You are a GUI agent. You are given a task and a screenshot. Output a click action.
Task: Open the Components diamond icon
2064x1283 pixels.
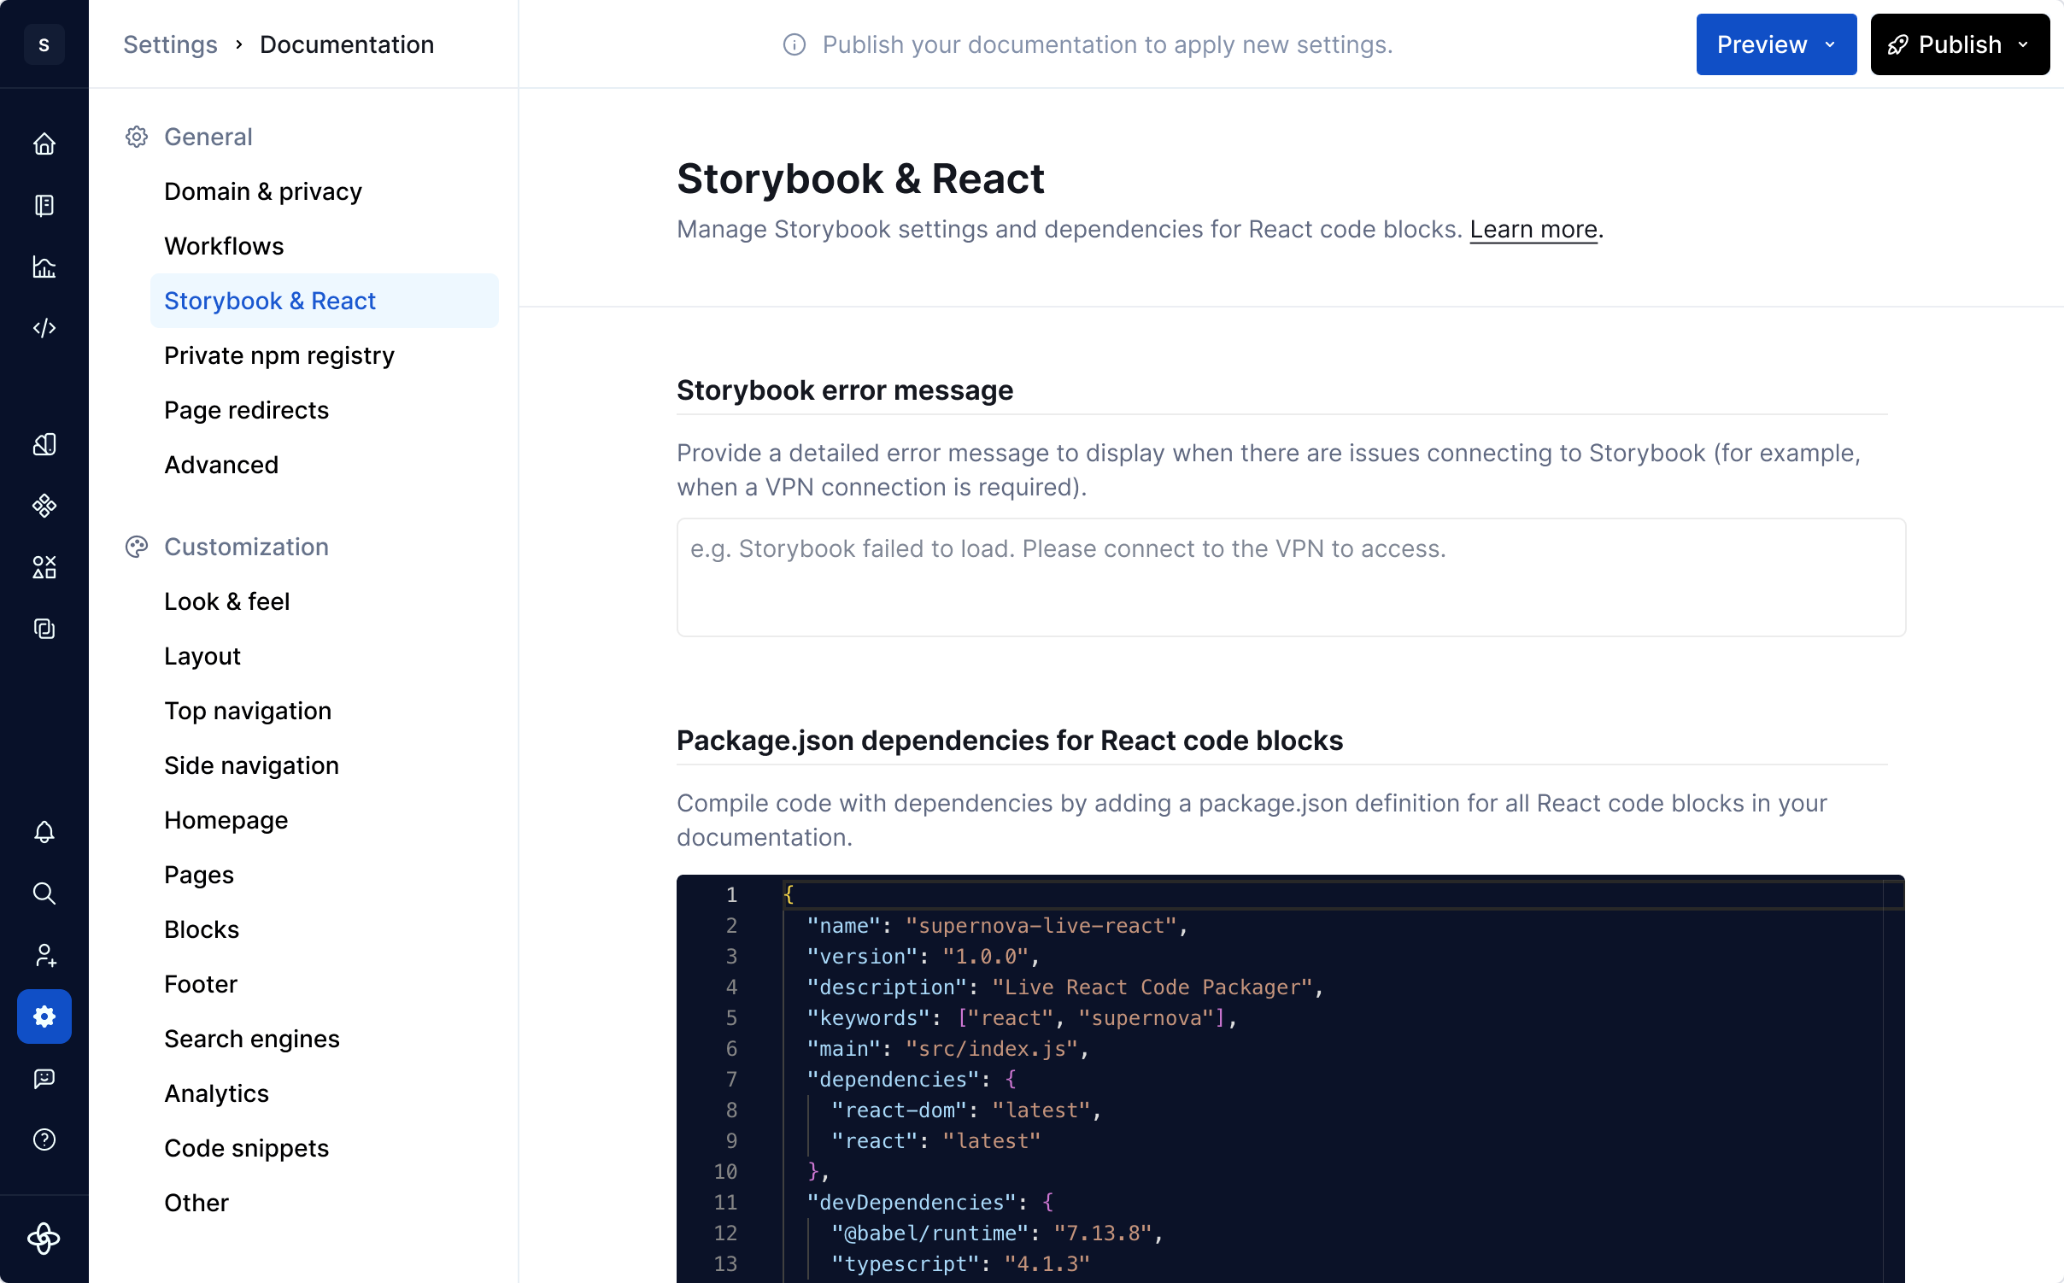click(44, 506)
